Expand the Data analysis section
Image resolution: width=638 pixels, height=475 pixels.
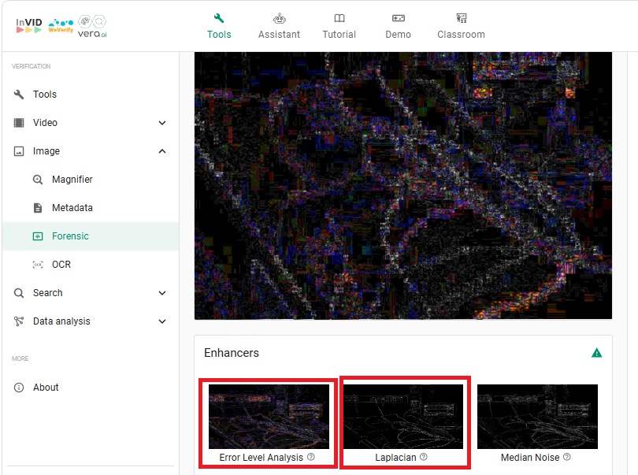tap(162, 321)
